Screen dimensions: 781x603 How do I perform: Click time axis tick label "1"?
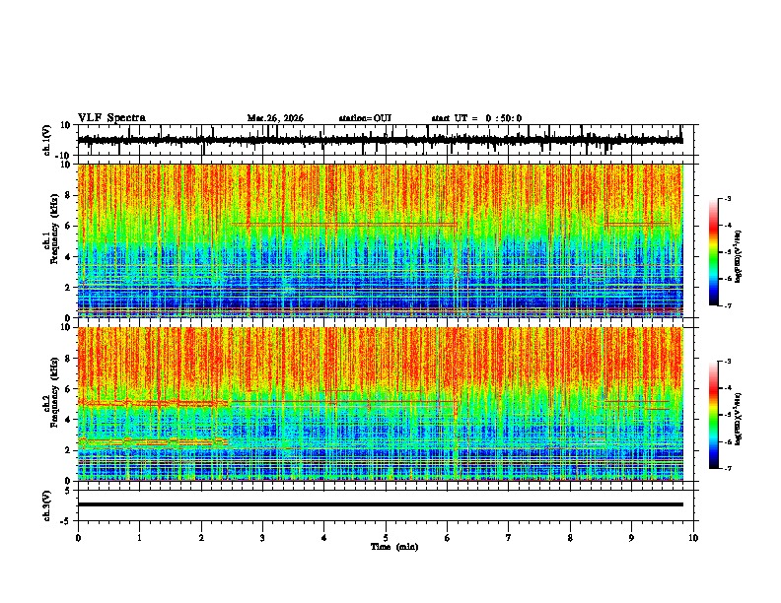[139, 538]
